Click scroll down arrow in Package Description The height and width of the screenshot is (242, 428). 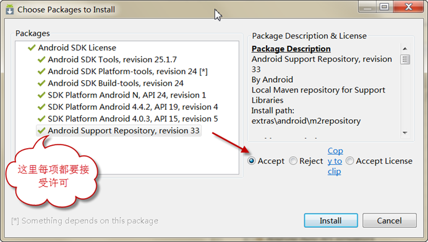pos(405,133)
